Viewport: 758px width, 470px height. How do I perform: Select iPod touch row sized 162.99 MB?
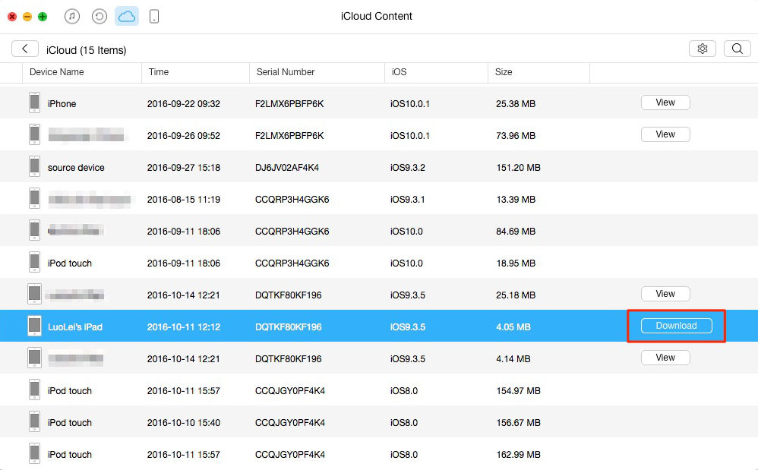click(304, 454)
